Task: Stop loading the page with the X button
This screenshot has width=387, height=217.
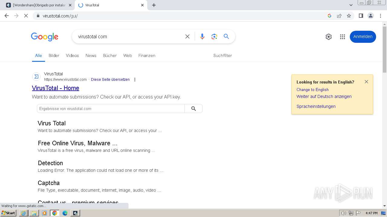Action: coord(26,16)
